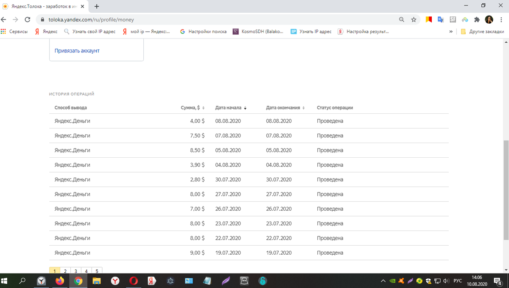Open the Windows Start menu
The height and width of the screenshot is (288, 509).
pyautogui.click(x=5, y=280)
